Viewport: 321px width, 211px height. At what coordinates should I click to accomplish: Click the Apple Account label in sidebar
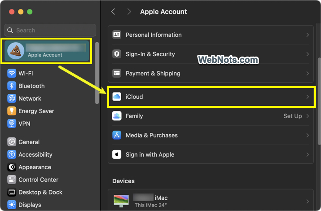pyautogui.click(x=45, y=55)
